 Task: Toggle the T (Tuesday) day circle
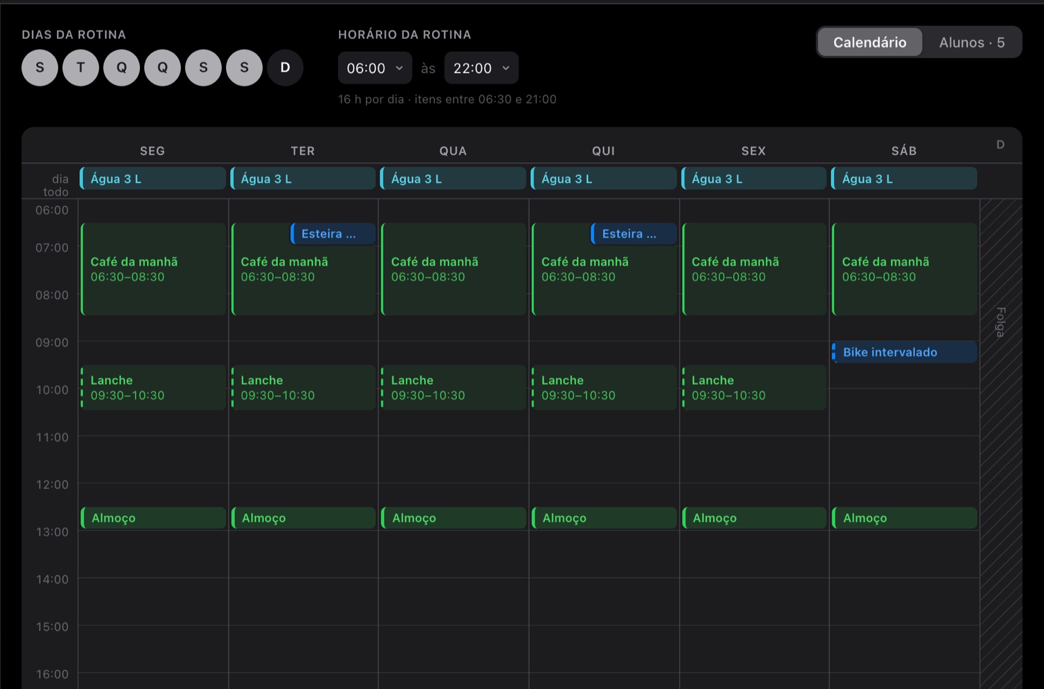click(x=81, y=68)
